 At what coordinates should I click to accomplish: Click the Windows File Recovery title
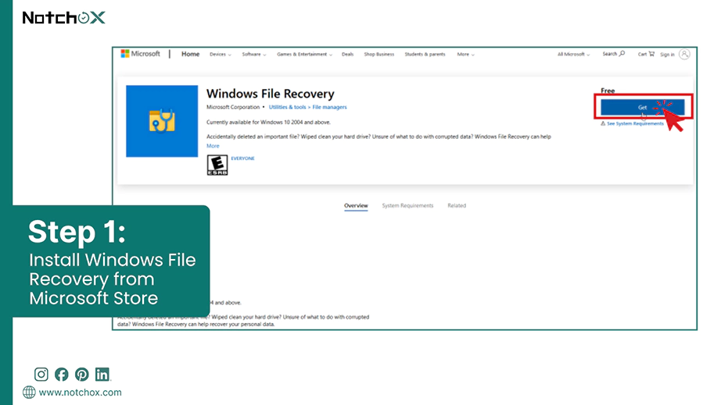(271, 94)
